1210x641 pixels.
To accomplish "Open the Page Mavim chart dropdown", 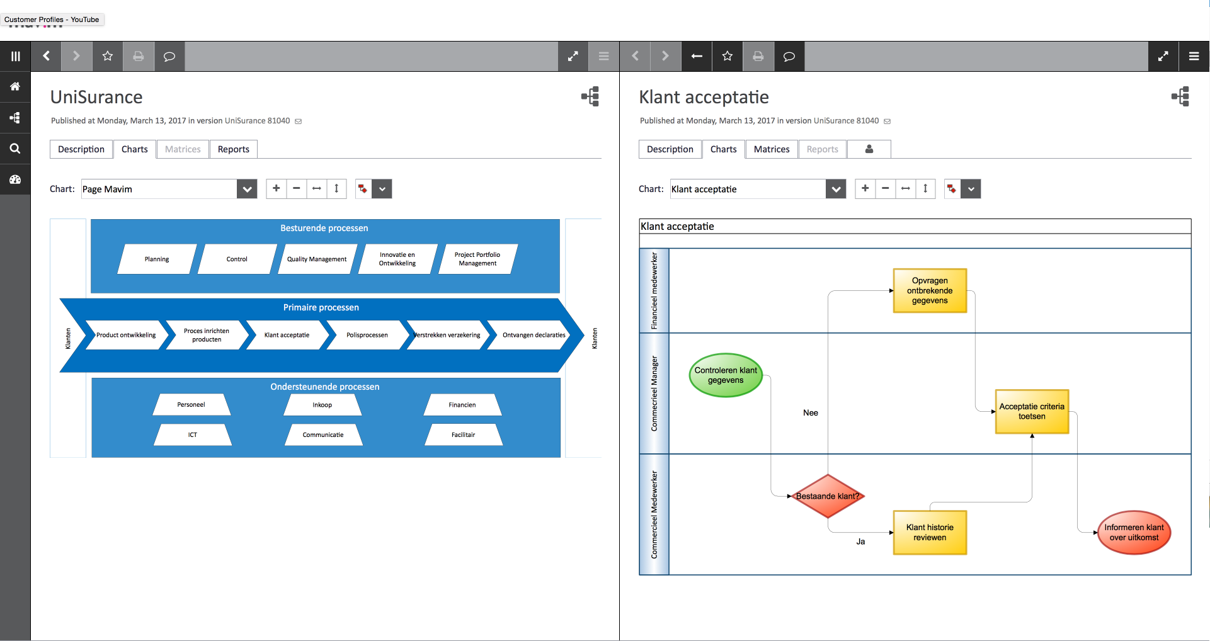I will pyautogui.click(x=248, y=189).
